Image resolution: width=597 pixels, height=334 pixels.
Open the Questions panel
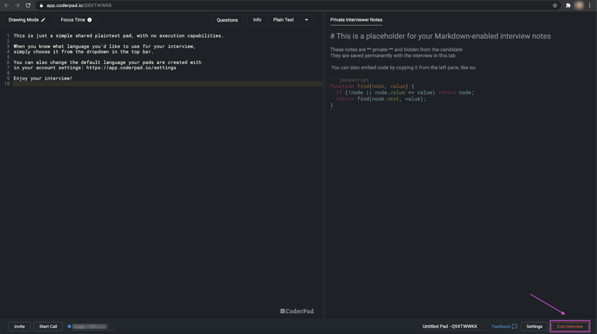click(227, 20)
